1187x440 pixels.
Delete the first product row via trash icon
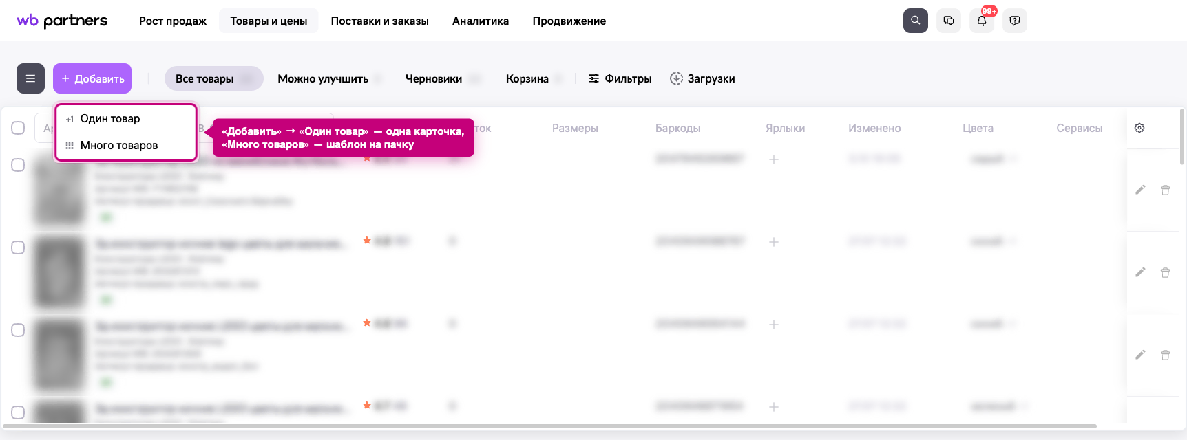pos(1165,190)
